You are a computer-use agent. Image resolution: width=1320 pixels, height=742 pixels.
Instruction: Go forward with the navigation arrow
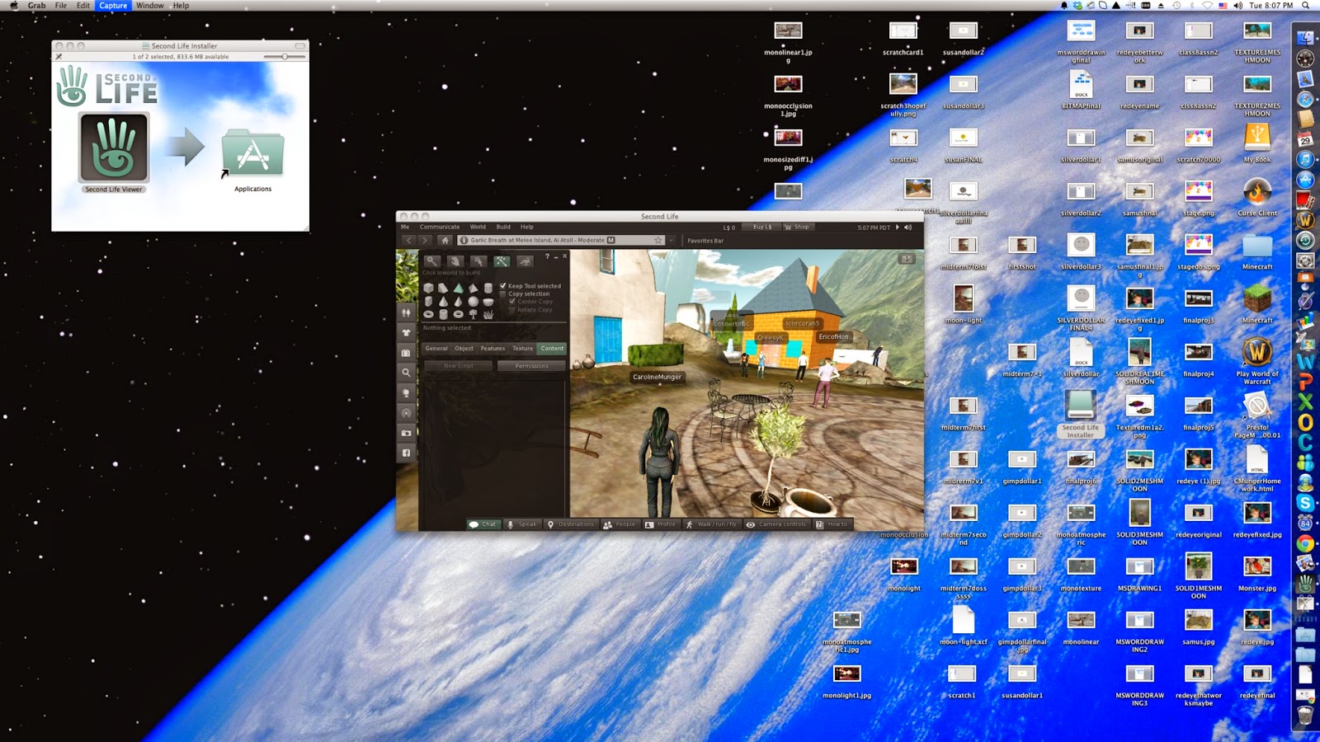coord(425,240)
